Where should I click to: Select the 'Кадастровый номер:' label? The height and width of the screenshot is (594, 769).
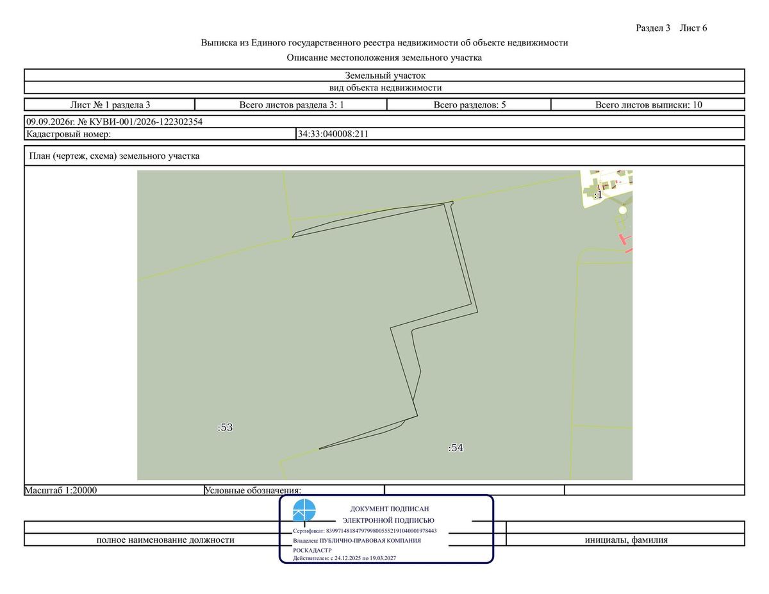coord(69,134)
